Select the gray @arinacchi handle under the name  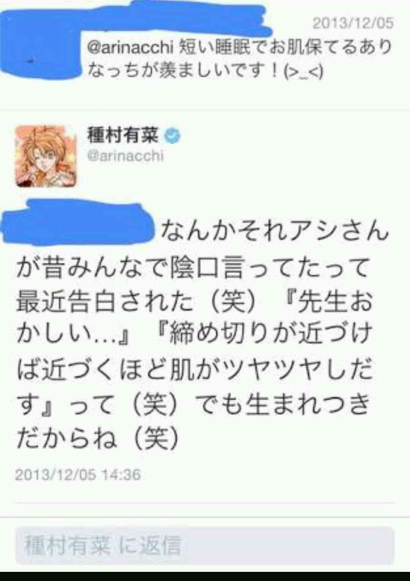coord(125,156)
